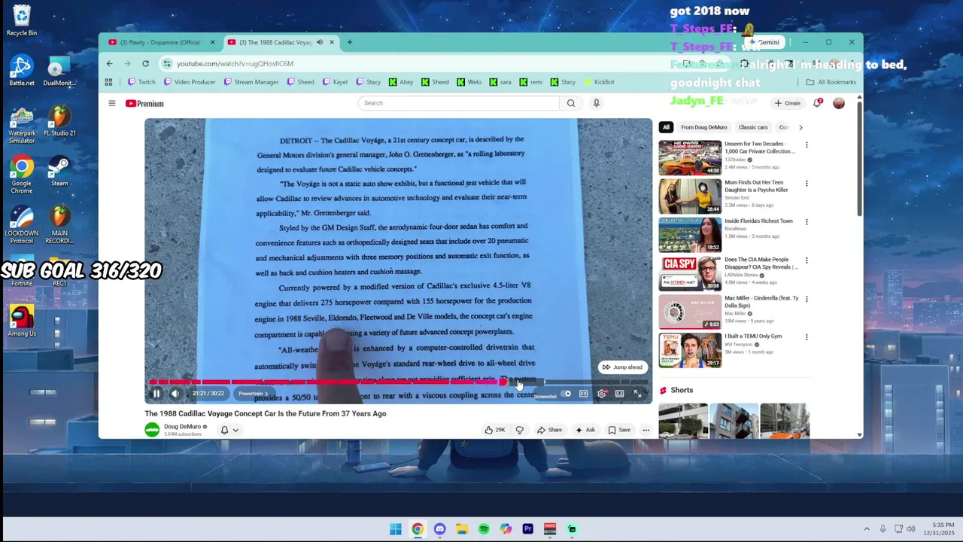View site information in address bar
This screenshot has height=542, width=963.
tap(167, 63)
